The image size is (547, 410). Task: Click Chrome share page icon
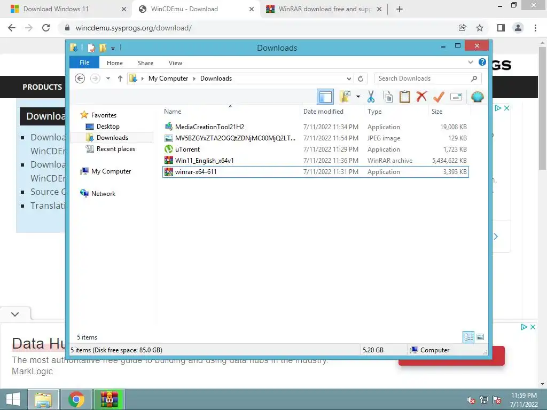tap(462, 28)
